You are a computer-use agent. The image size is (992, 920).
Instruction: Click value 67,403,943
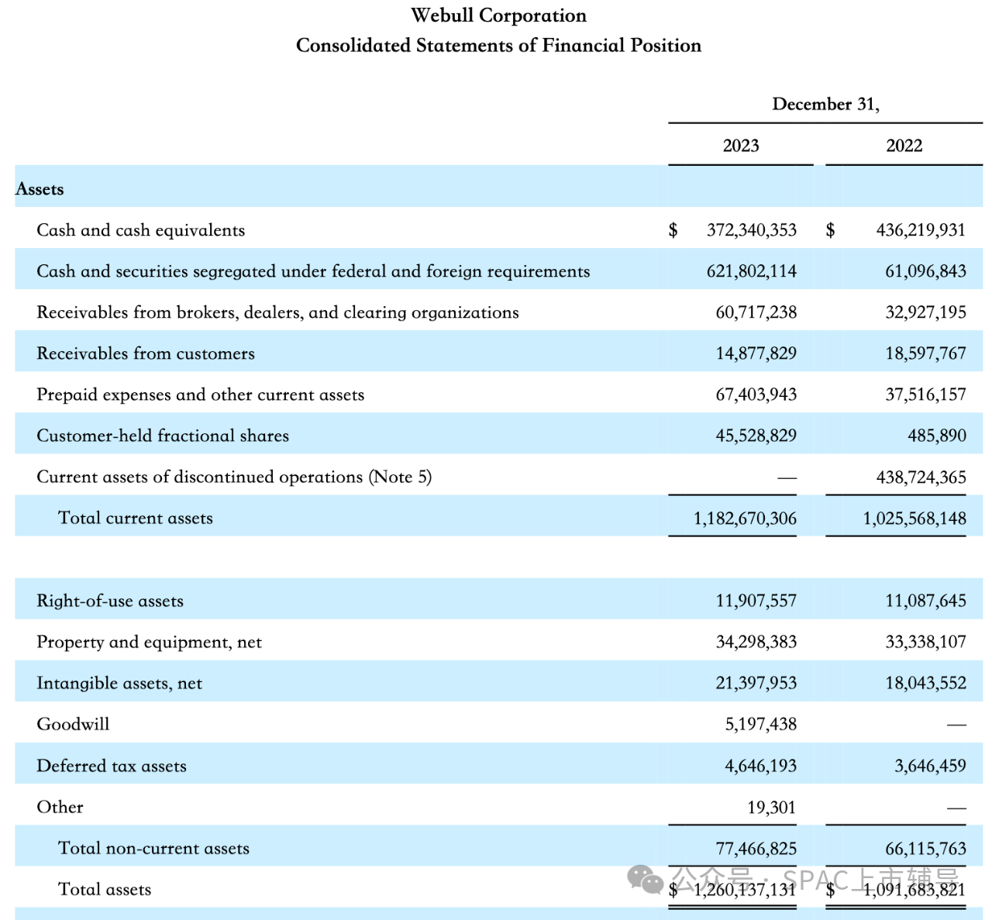[x=756, y=395]
